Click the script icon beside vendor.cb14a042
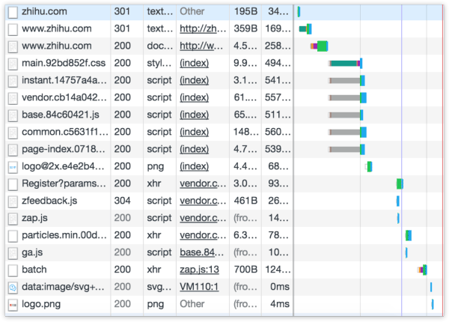 (13, 98)
